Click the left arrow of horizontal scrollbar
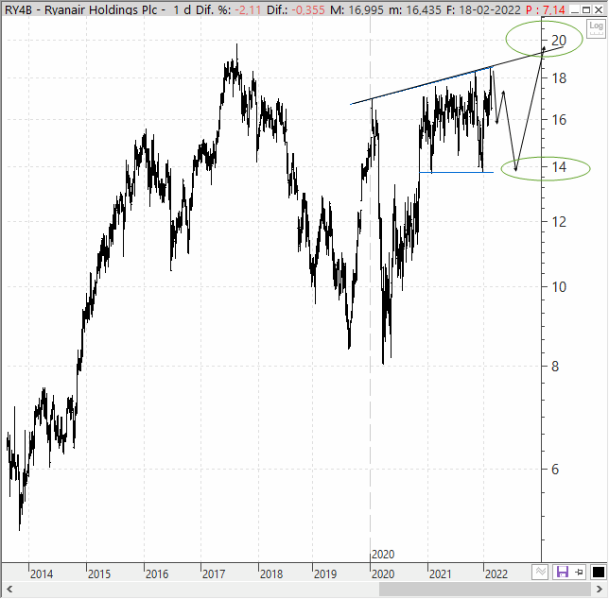This screenshot has height=599, width=609. (x=9, y=590)
